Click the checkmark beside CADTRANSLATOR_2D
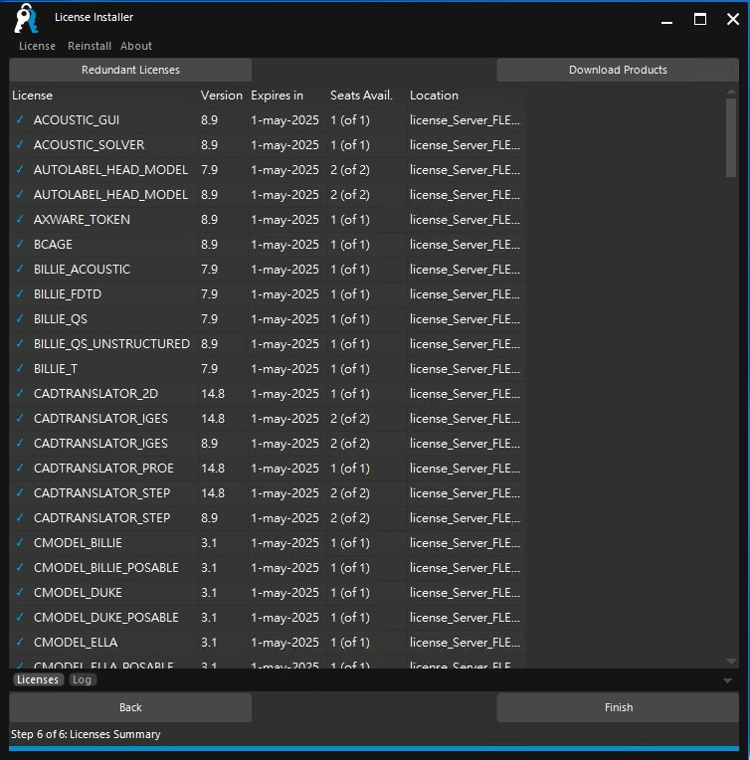Viewport: 750px width, 760px height. (20, 394)
